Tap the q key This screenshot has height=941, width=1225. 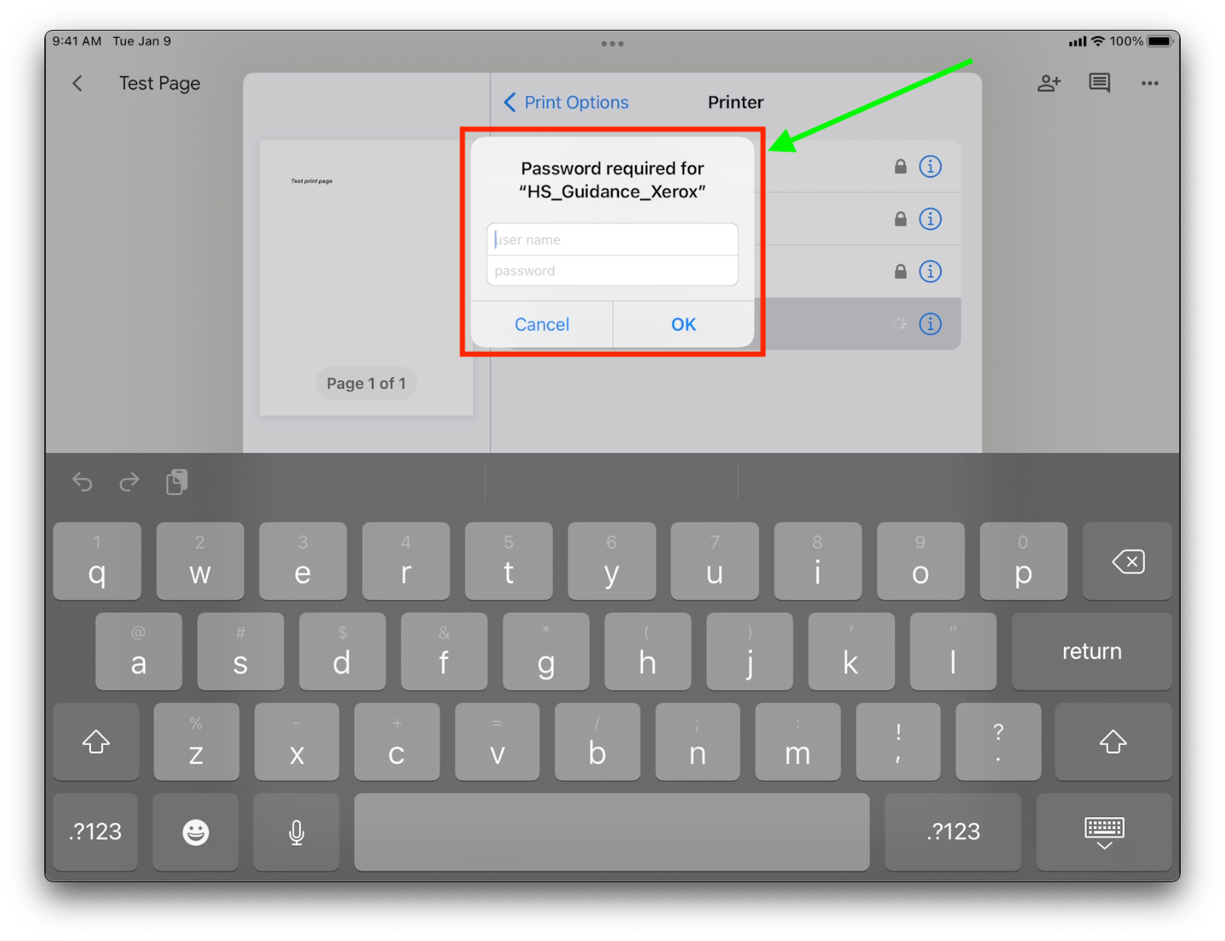coord(97,561)
